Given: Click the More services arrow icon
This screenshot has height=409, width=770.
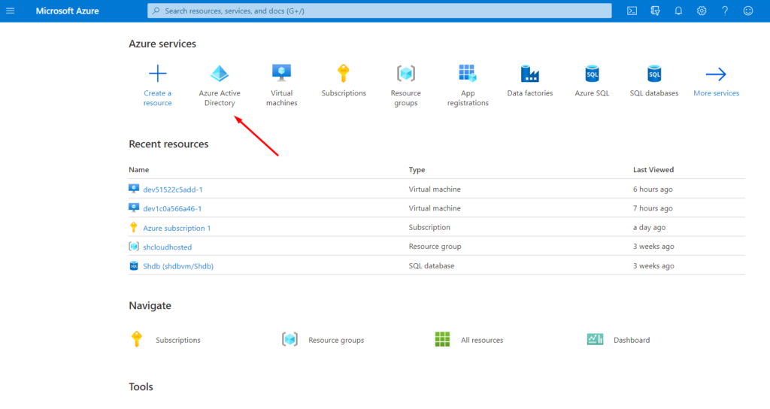Looking at the screenshot, I should pos(716,74).
